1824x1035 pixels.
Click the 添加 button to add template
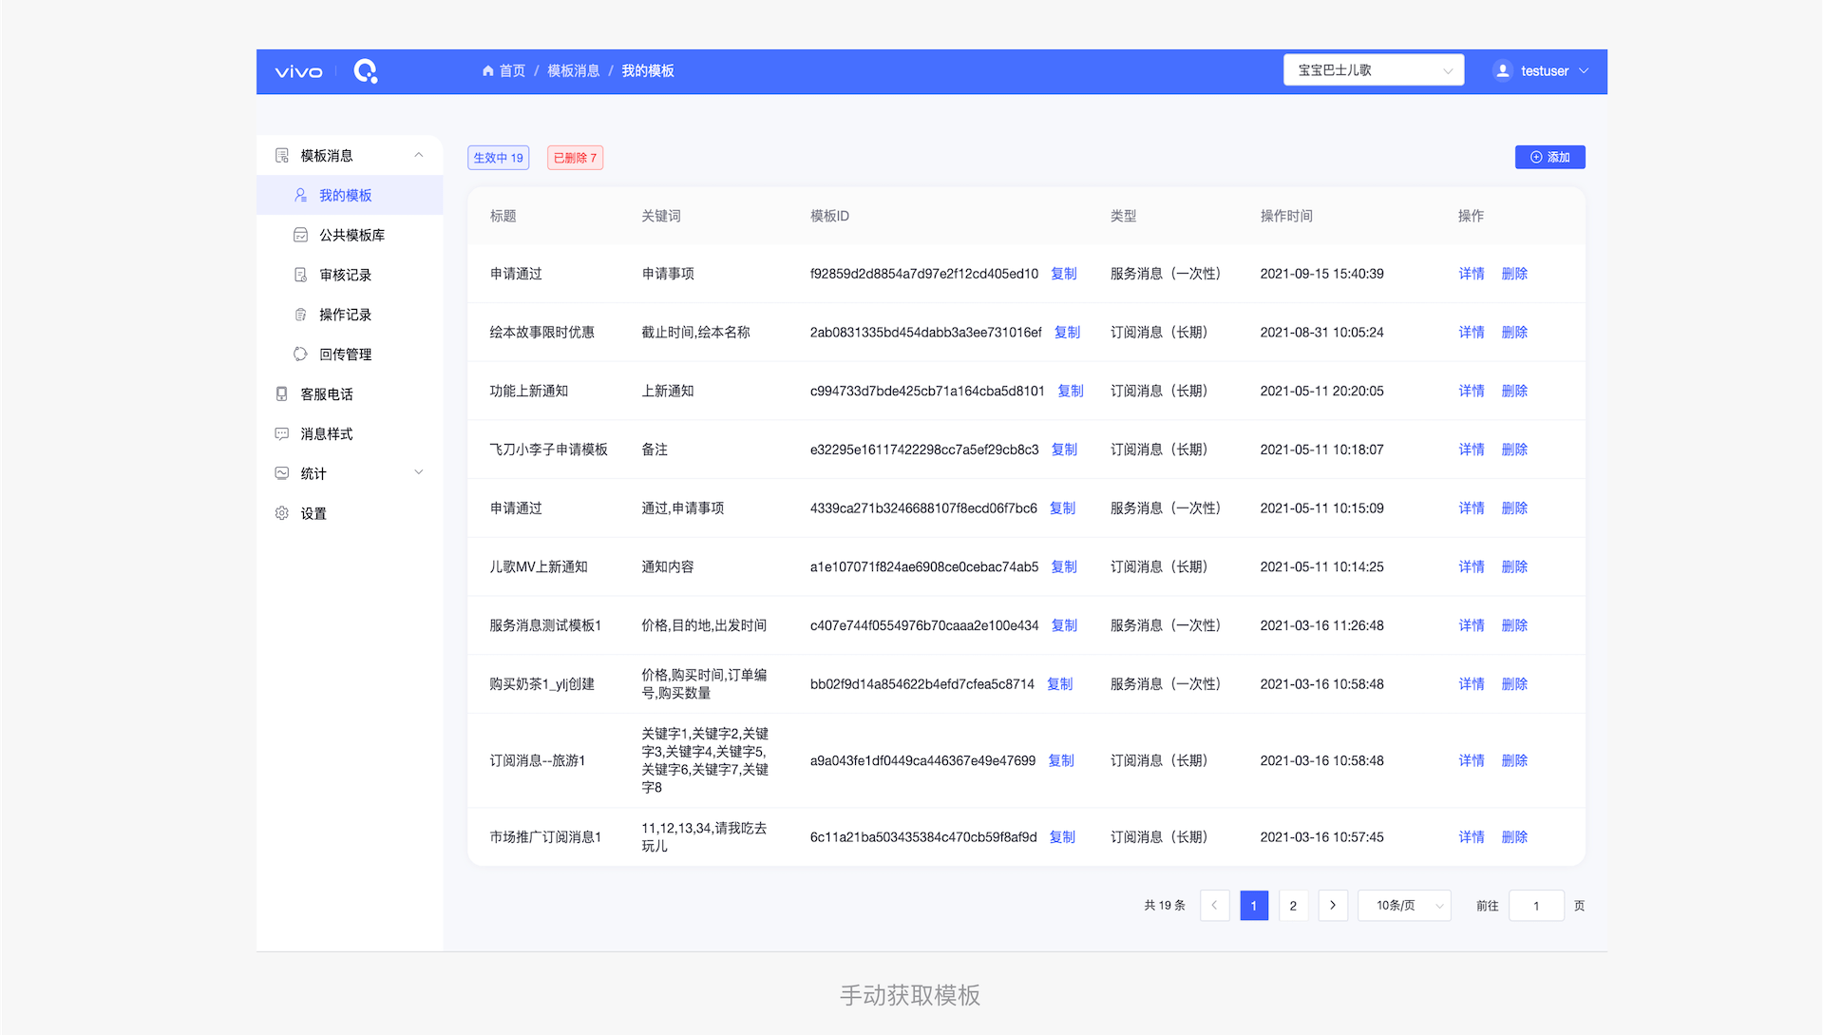1549,157
